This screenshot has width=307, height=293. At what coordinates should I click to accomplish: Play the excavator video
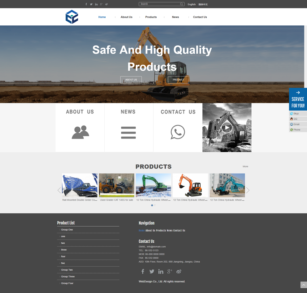coord(227,127)
